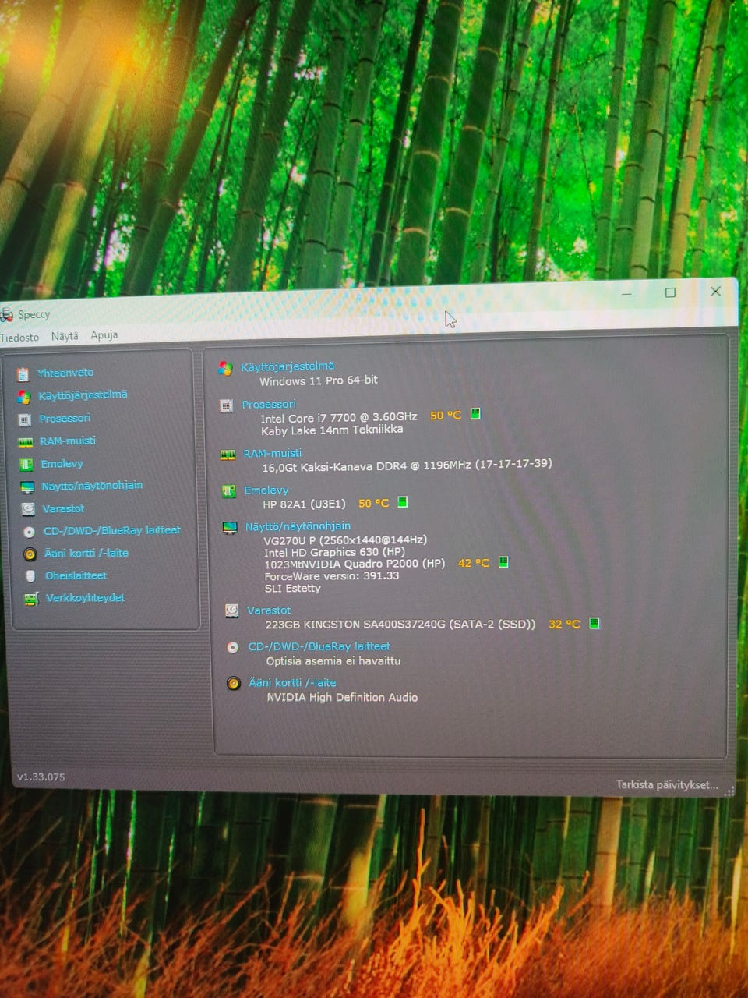Click the Intel Core i7 7700 @ 3.60GHz text
748x998 pixels.
pyautogui.click(x=339, y=417)
